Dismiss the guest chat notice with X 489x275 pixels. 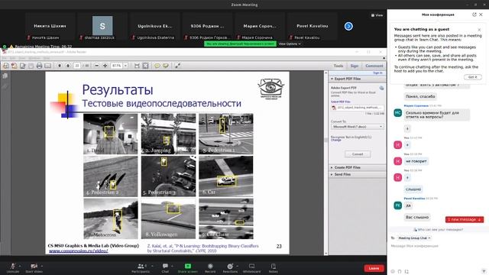479,30
